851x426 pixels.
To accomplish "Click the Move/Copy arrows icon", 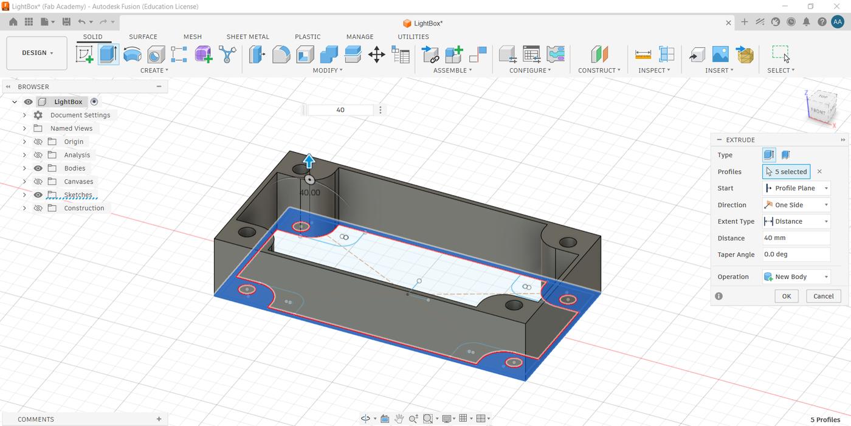I will 376,54.
